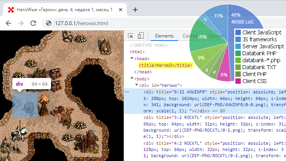Click the browser forward arrow
This screenshot has width=286, height=161.
tap(21, 23)
